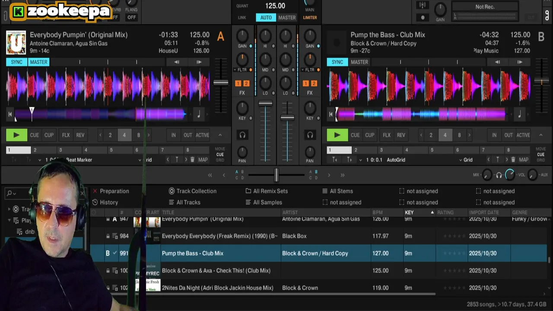Show larger loop sizes on deck B

click(469, 135)
